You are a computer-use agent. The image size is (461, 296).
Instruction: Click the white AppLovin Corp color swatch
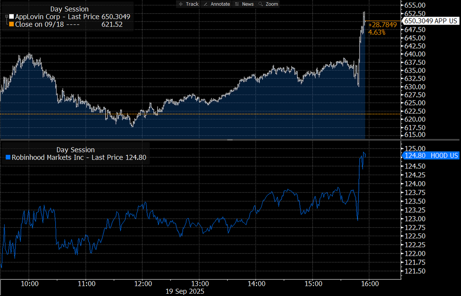(x=12, y=17)
